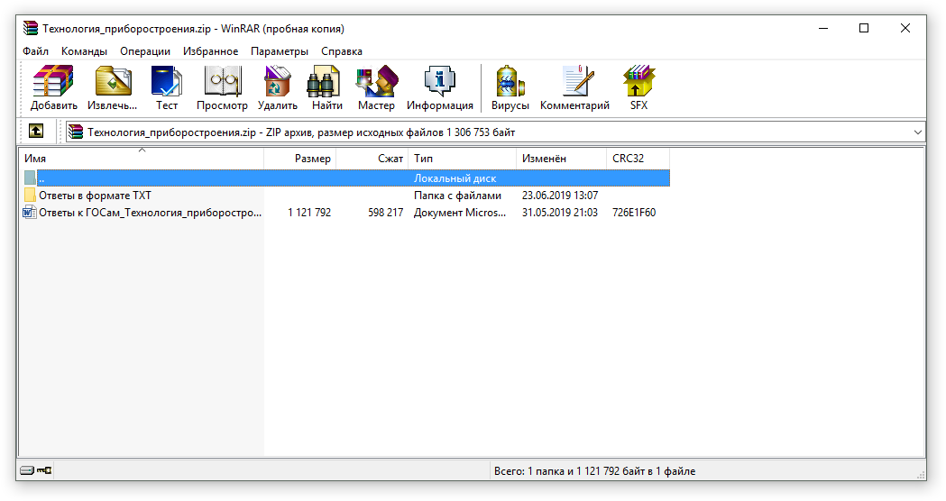Click the disk drive icon in status bar
This screenshot has height=501, width=946.
(x=26, y=470)
